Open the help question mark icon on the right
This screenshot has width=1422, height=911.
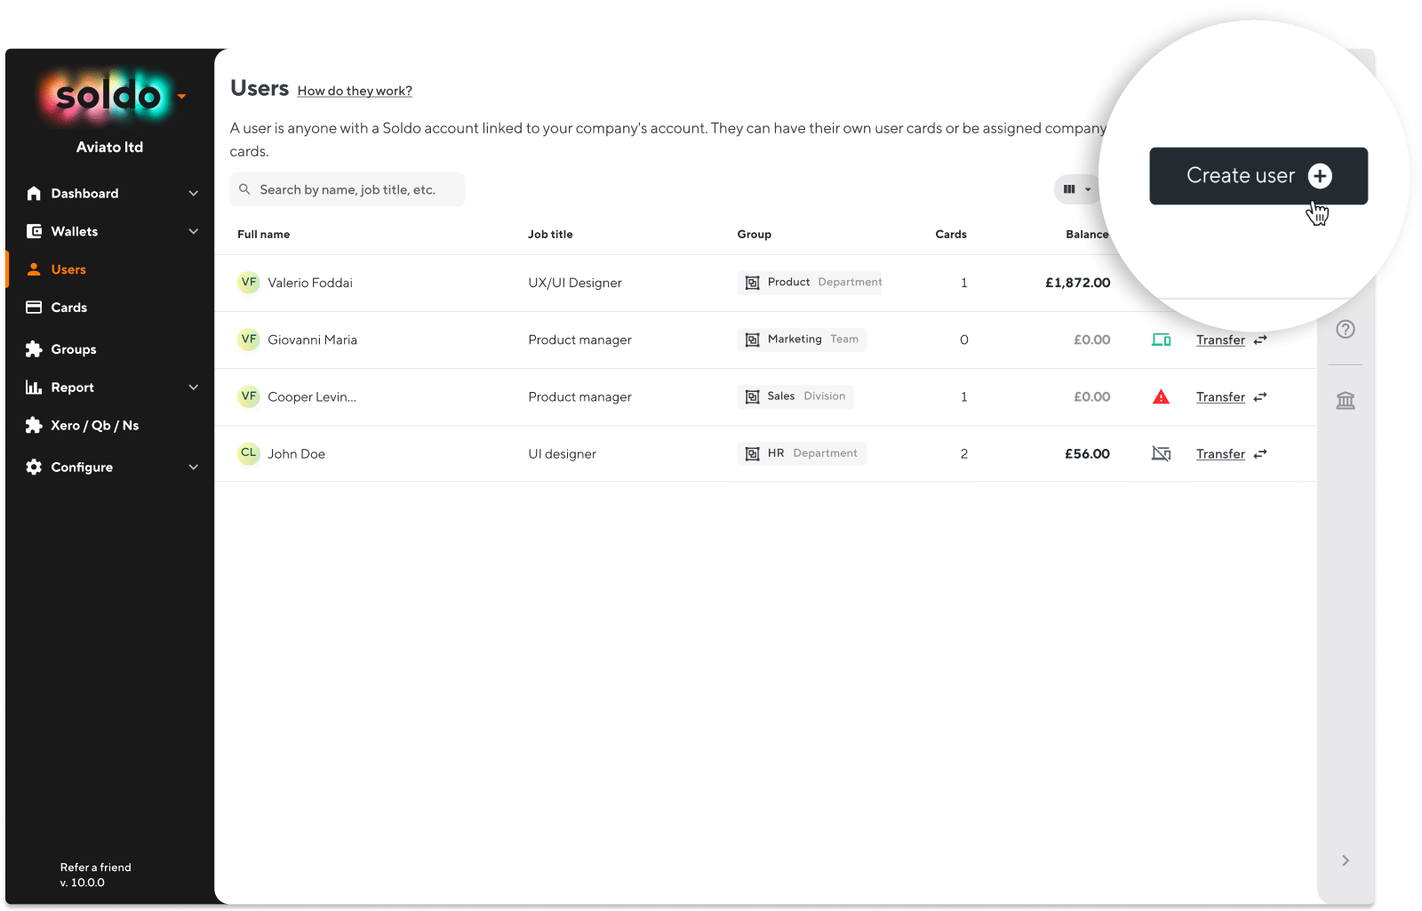coord(1345,329)
